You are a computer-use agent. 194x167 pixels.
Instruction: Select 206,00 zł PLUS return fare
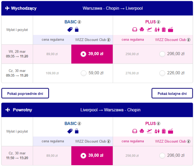[162, 156]
